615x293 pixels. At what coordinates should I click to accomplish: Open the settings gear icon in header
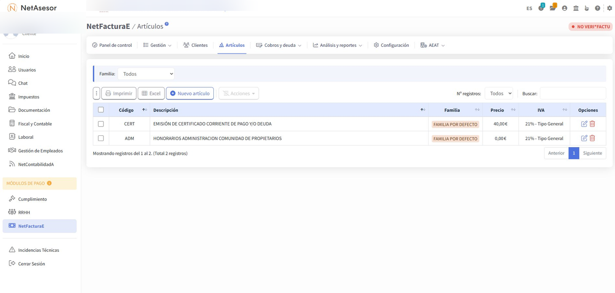pos(609,8)
